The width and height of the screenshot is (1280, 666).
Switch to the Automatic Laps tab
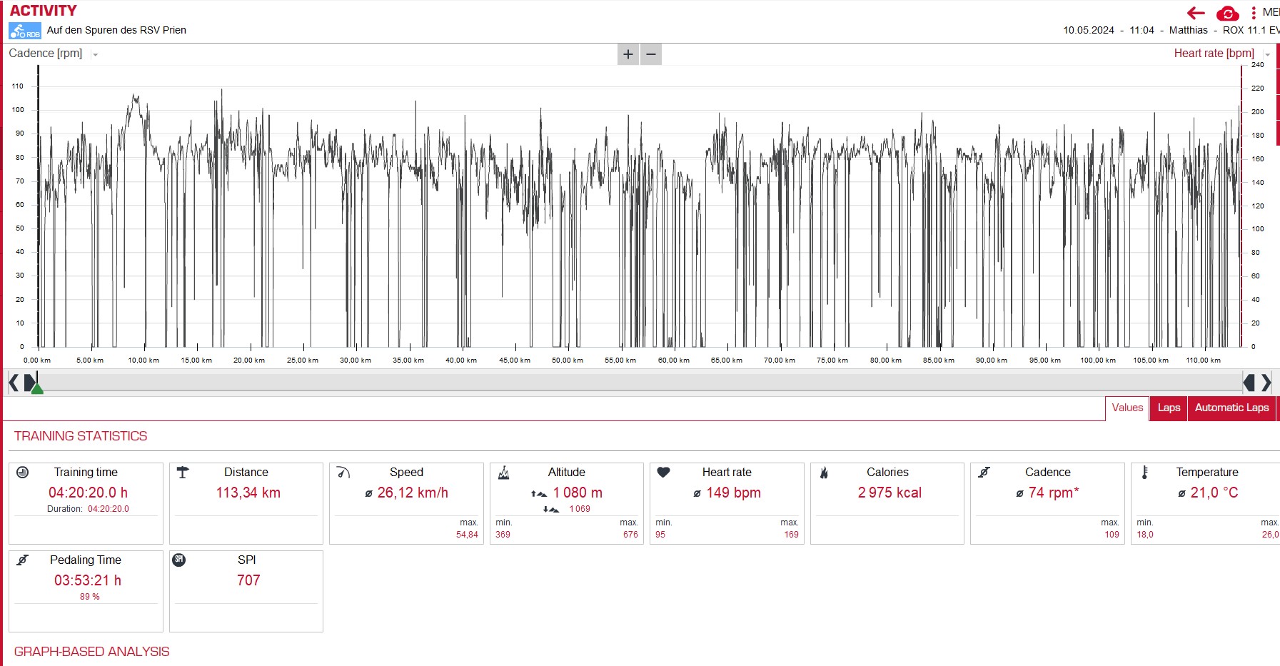tap(1231, 408)
